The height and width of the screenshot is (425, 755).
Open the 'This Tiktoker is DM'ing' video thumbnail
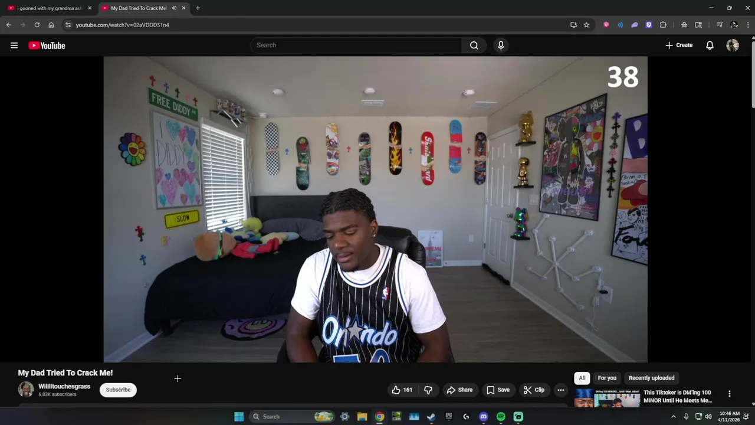point(607,398)
